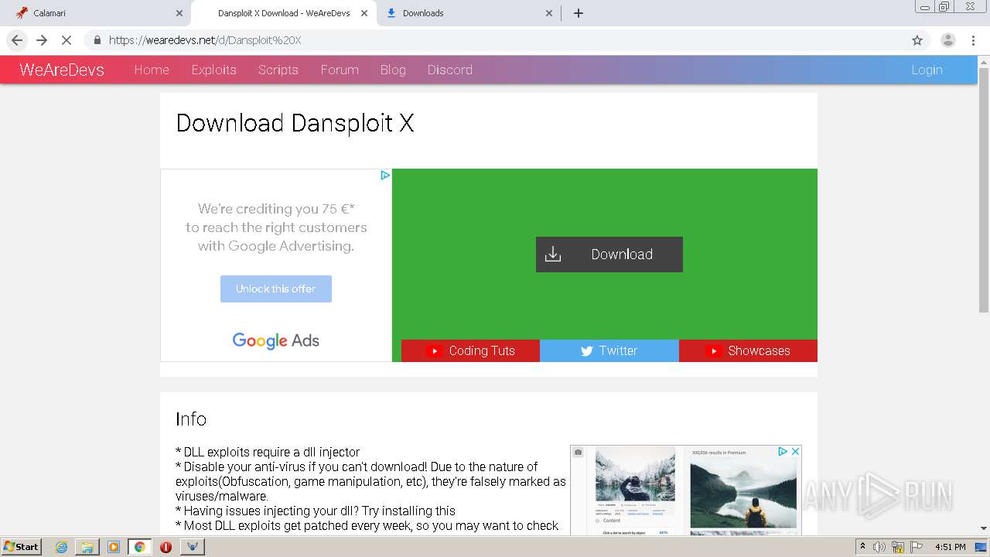Open the Home menu item

point(152,70)
